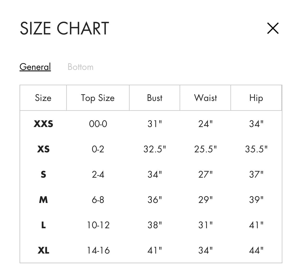Click the Hip column header
This screenshot has height=276, width=296.
[256, 98]
